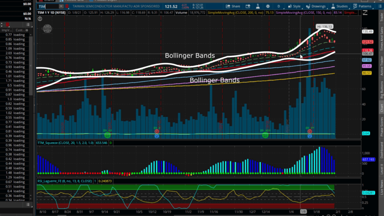The width and height of the screenshot is (384, 216).
Task: Click the yellow 80.57 price bubble on axis
Action: click(367, 73)
